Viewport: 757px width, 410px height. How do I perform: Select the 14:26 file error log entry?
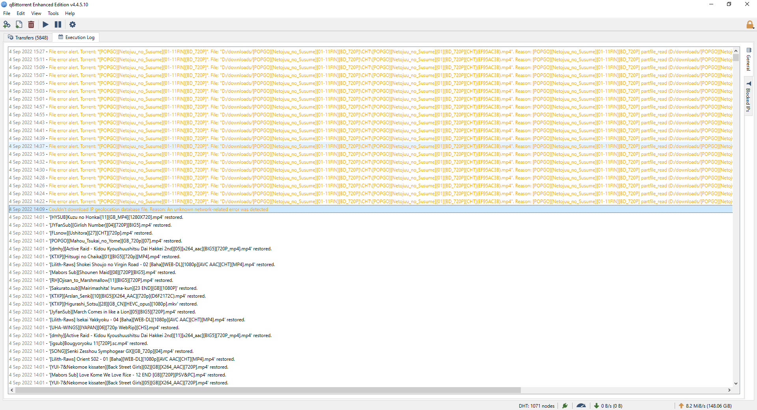371,186
